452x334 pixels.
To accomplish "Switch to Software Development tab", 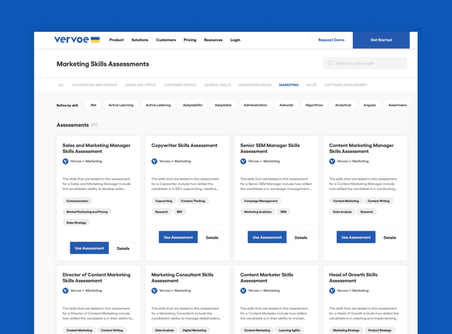I will coord(346,85).
